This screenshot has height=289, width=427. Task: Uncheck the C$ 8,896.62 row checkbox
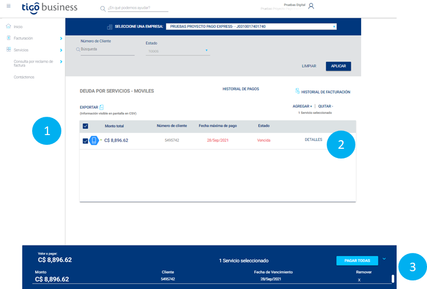[85, 141]
